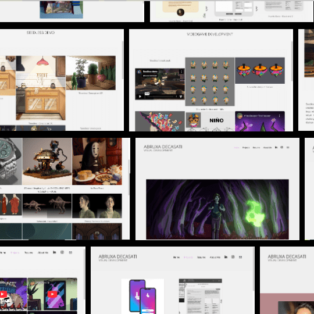Click Instagram icon in the YouTube videos page
Screen dimensions: 314x314
(x=62, y=252)
